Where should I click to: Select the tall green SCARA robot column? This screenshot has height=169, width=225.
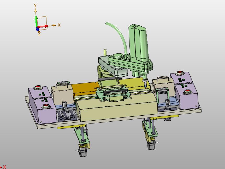coord(138,43)
